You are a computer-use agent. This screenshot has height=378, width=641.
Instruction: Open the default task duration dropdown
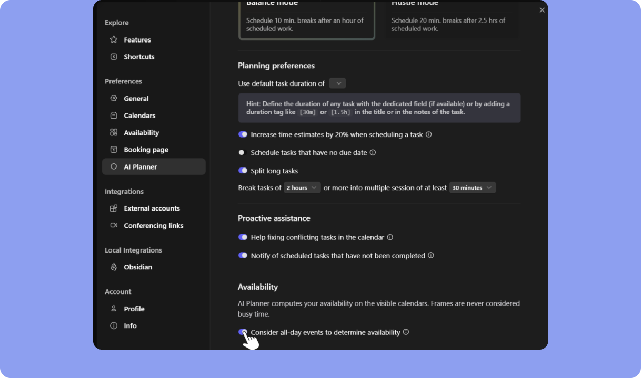[x=337, y=83]
